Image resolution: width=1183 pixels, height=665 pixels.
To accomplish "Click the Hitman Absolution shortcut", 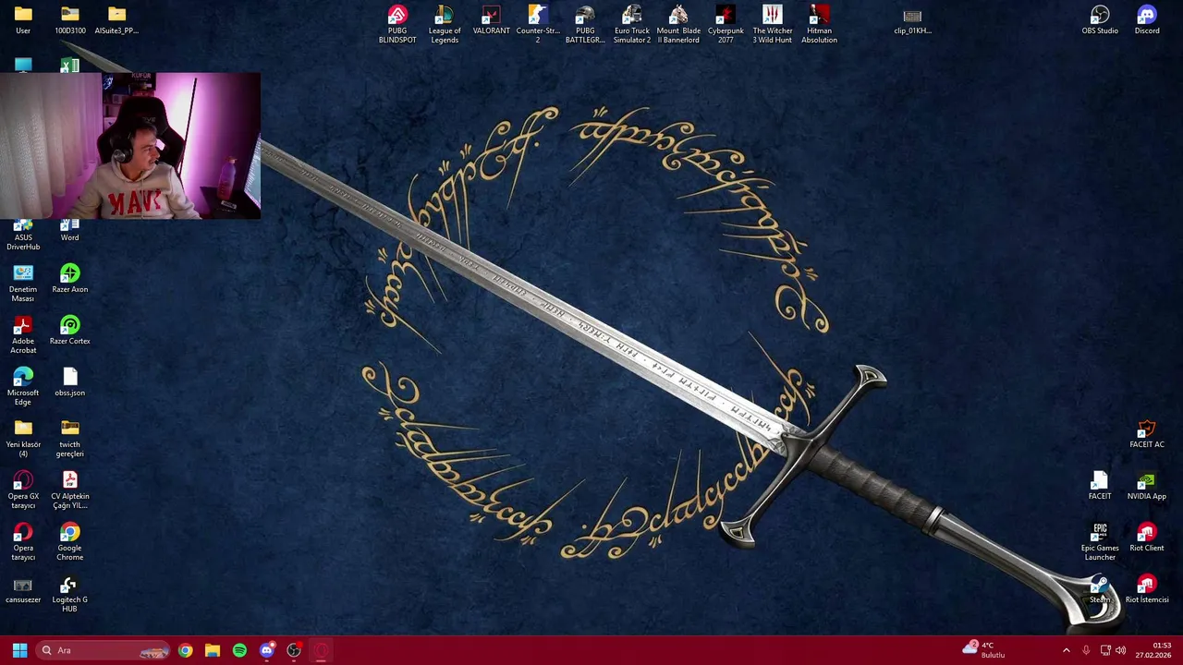I will [819, 24].
